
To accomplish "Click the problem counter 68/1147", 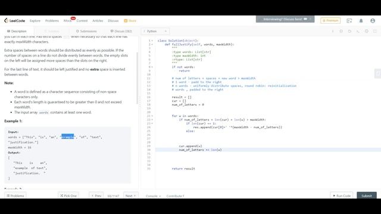I will point(113,196).
